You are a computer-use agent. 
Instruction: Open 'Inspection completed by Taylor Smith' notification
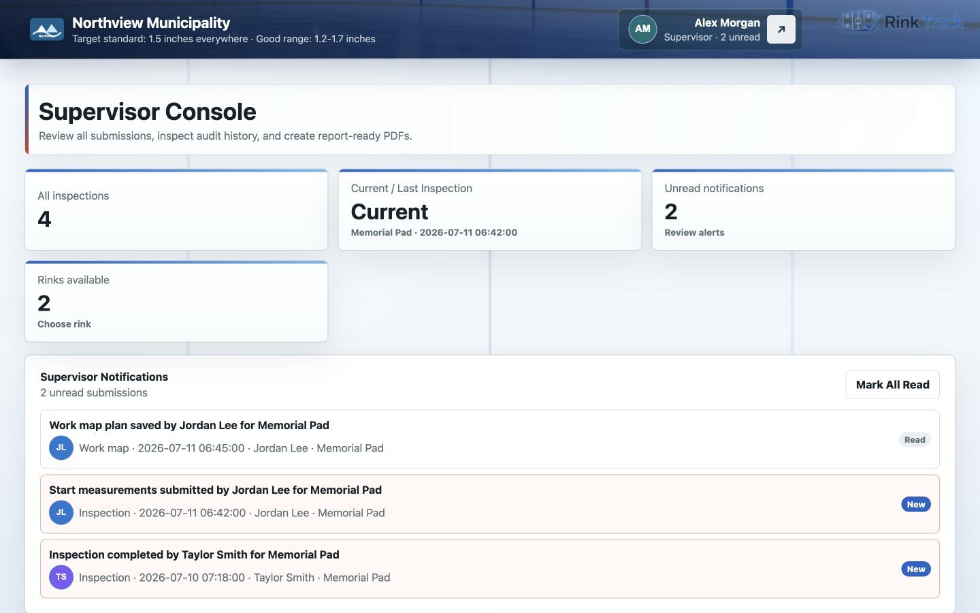[490, 569]
